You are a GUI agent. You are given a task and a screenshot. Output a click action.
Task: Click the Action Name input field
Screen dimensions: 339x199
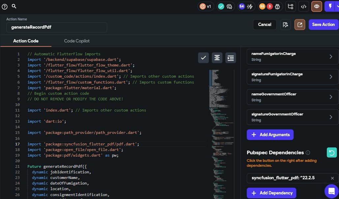[x=57, y=27]
